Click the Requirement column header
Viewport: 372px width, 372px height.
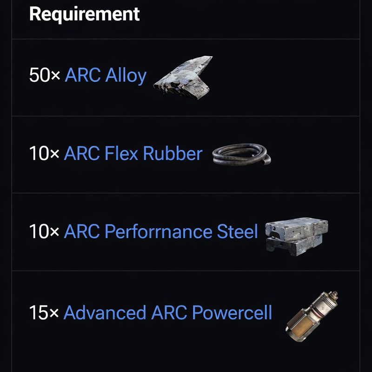84,14
